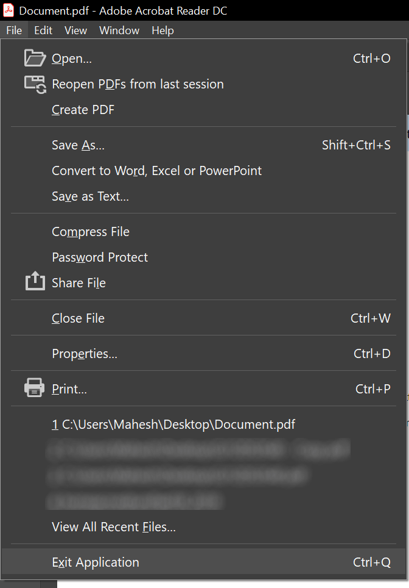409x588 pixels.
Task: Open document Properties... dialog
Action: point(85,354)
